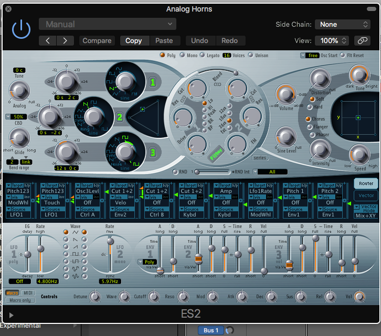Viewport: 381px width, 336px height.
Task: Switch to MIDI controls tab
Action: (x=28, y=293)
